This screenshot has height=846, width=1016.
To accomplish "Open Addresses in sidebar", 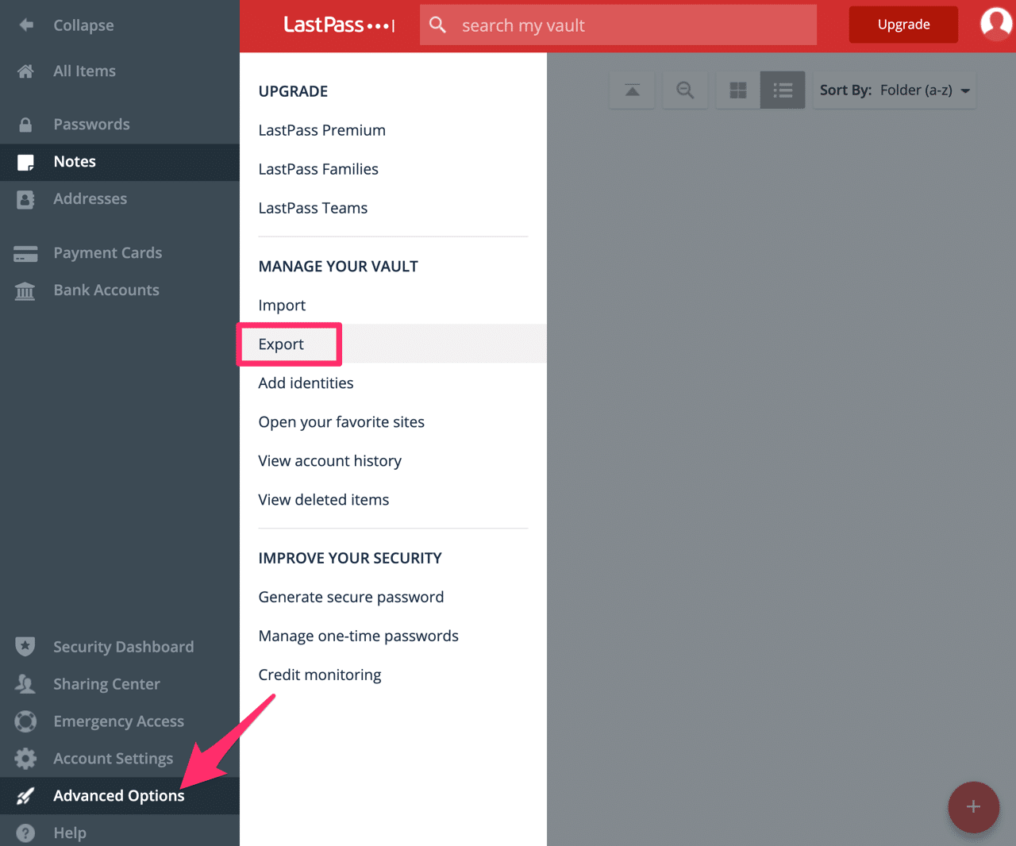I will coord(90,199).
